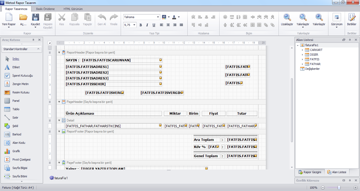Image resolution: width=360 pixels, height=191 pixels.
Task: Select the Ürün Açıklaması label field
Action: [113, 114]
